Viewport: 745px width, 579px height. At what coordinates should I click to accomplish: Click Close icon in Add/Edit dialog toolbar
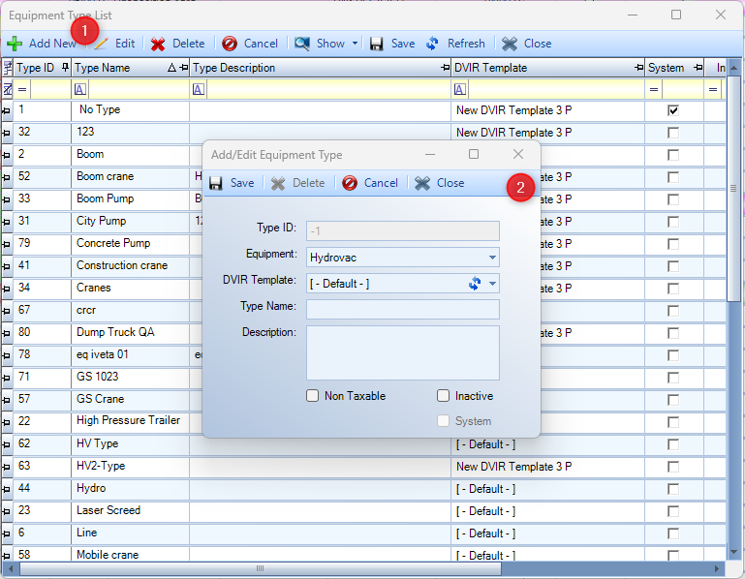[422, 183]
